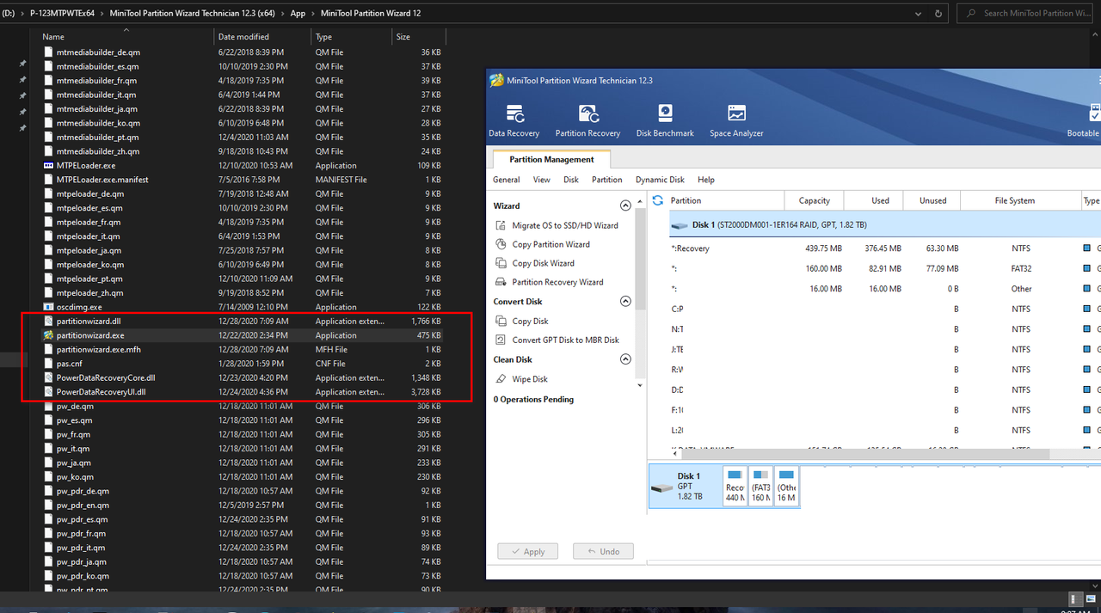Select FAT32 160 MB partition block
This screenshot has width=1101, height=613.
tap(760, 487)
